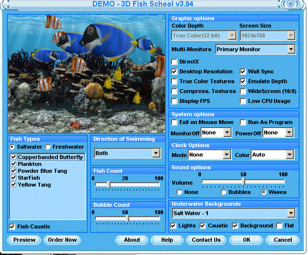Click the Bubble Count slider handle

(x=128, y=219)
